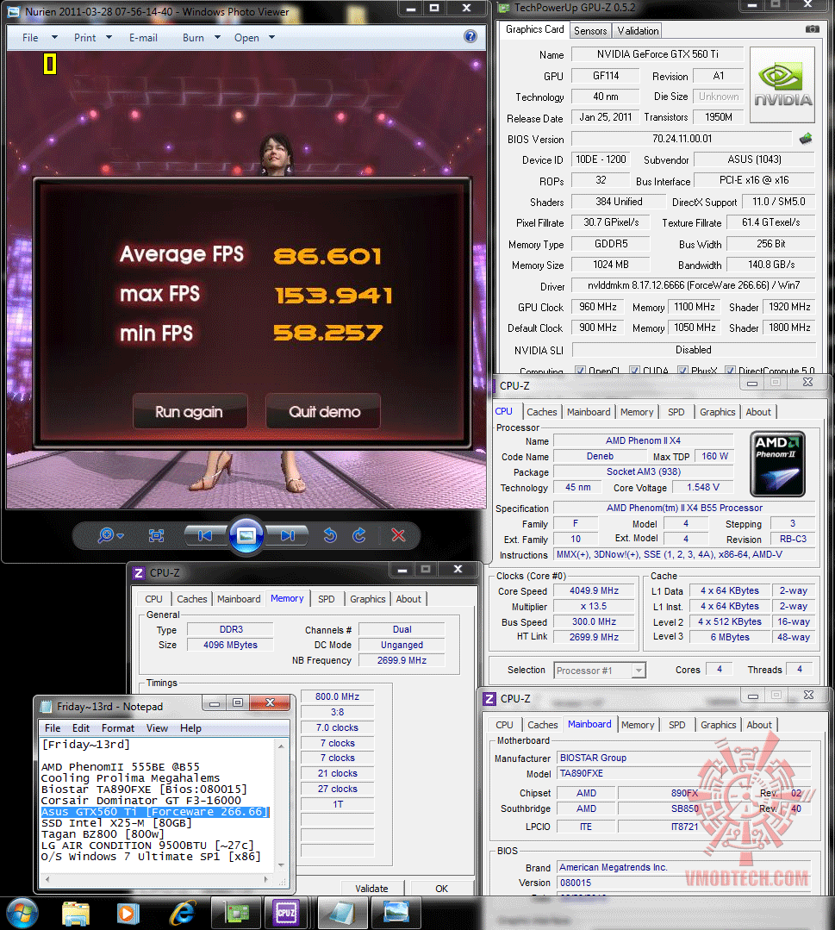Click the BIOS save chip icon in GPU-Z
This screenshot has height=930, width=835.
pos(806,139)
